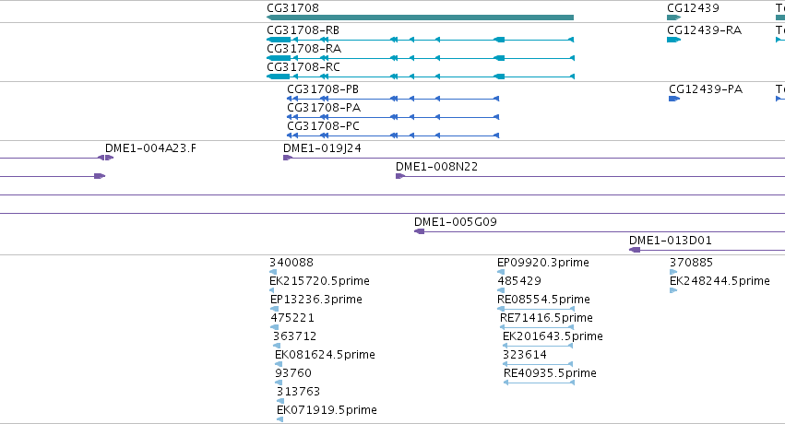Select the DME1-005G09 clone arrow
The width and height of the screenshot is (785, 424).
click(420, 231)
